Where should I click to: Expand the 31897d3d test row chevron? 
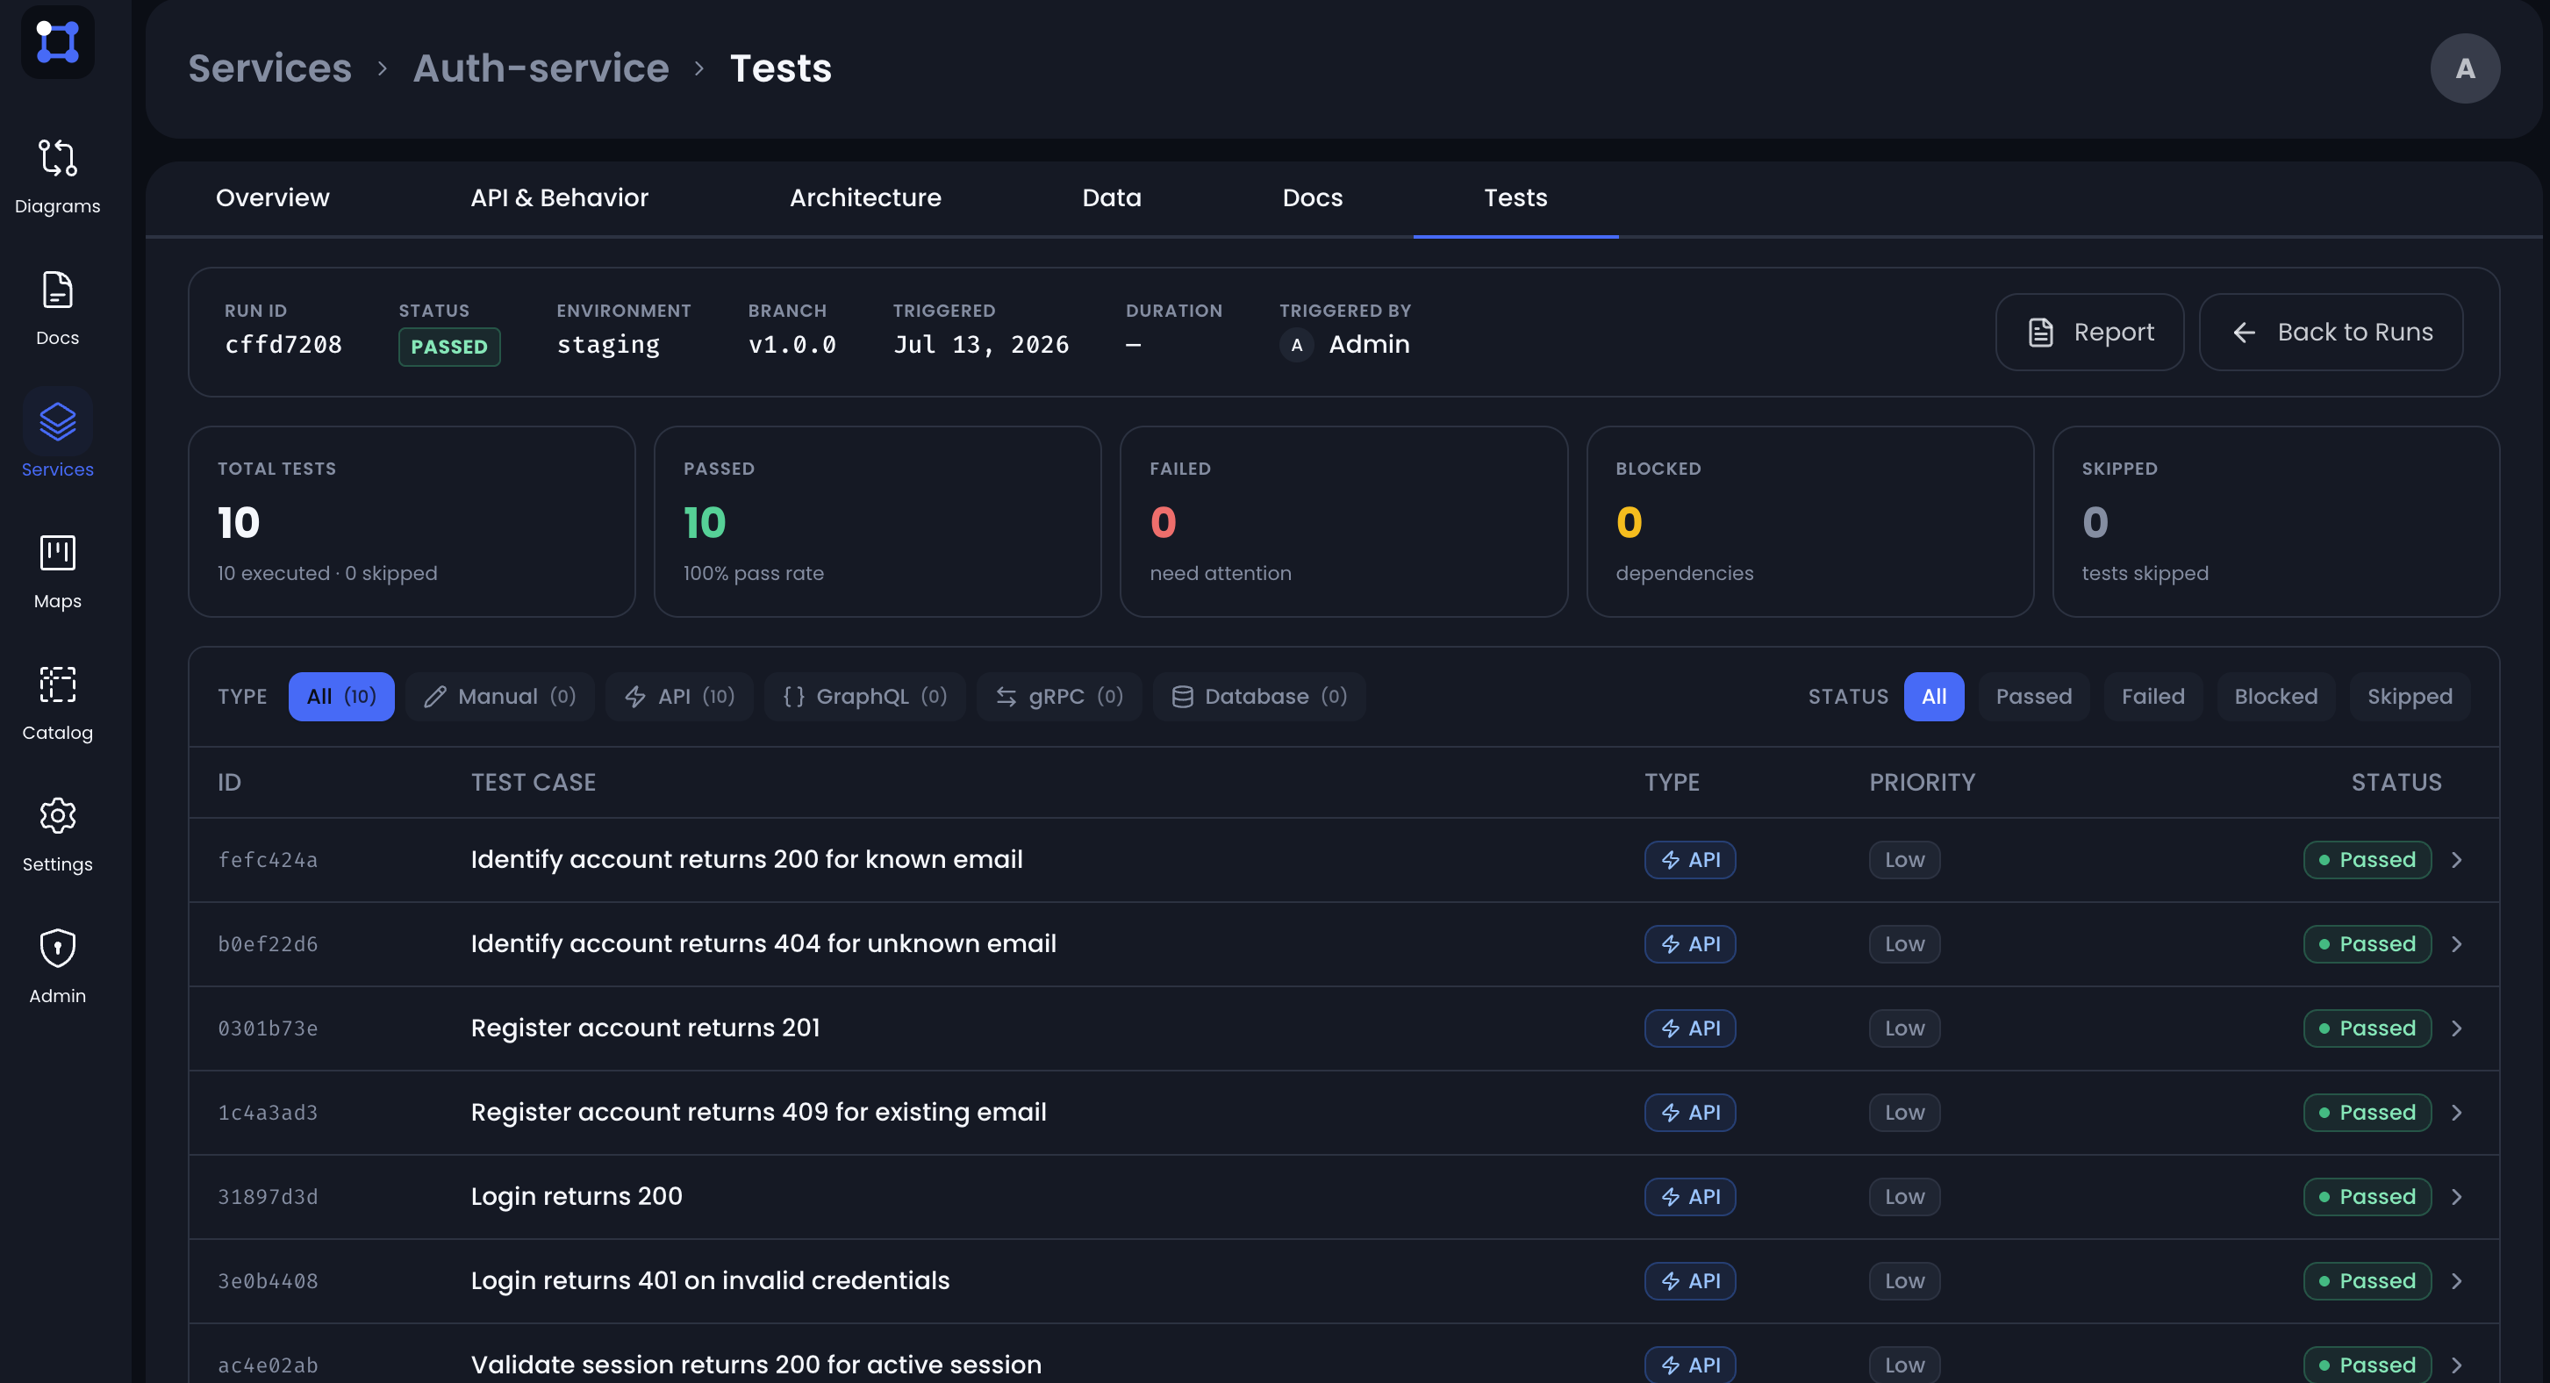point(2456,1197)
